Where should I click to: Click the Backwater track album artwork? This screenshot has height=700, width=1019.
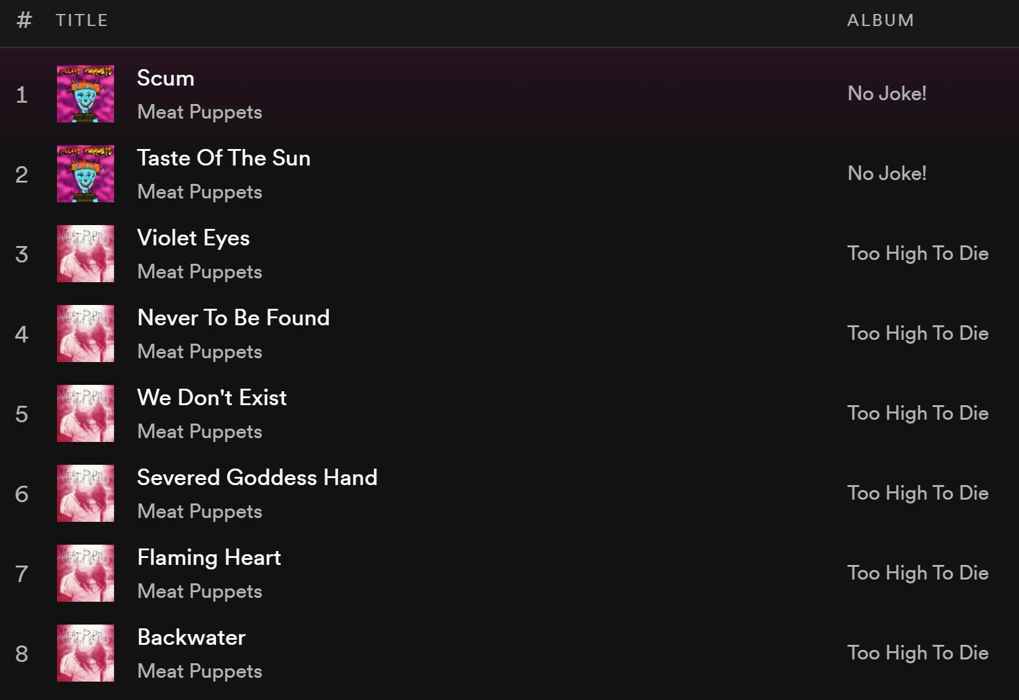(86, 653)
